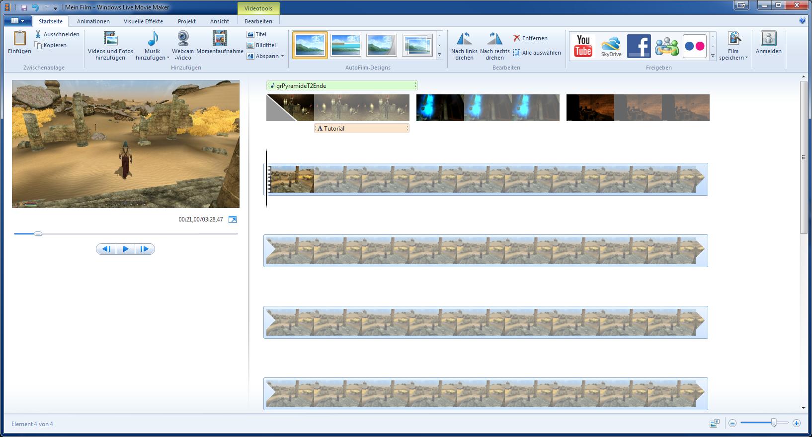The height and width of the screenshot is (437, 812).
Task: Expand the AutoFilm-Designs gallery
Action: coord(439,55)
